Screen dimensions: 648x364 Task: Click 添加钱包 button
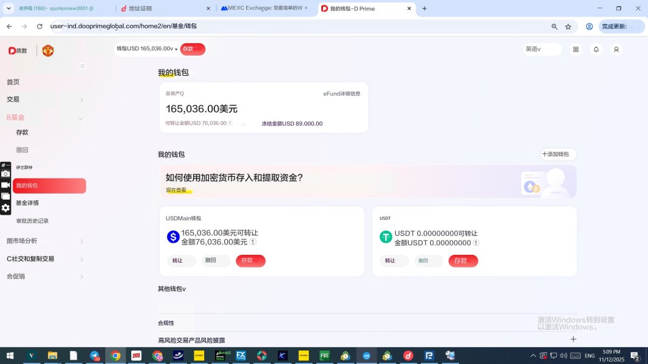pyautogui.click(x=558, y=154)
